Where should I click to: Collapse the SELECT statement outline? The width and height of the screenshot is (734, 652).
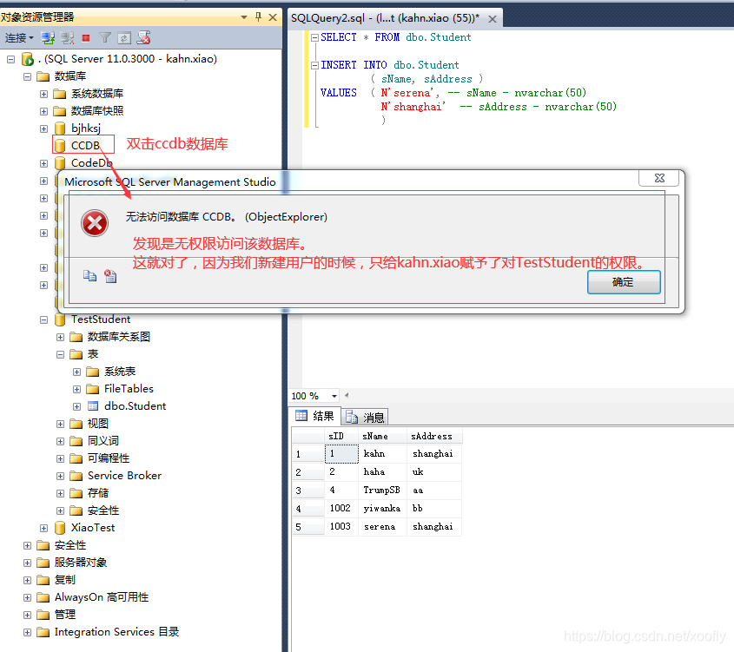click(x=315, y=37)
